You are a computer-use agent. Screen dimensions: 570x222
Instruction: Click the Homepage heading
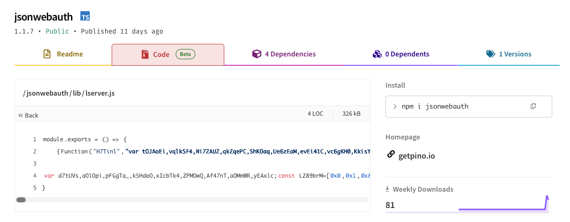tap(403, 137)
